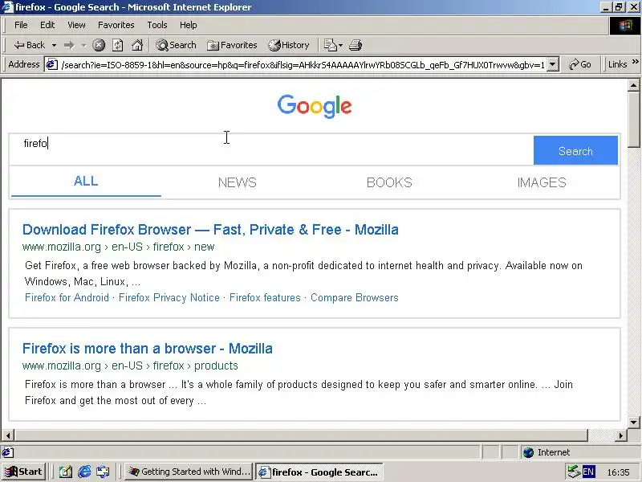Click the blue Search button

pyautogui.click(x=575, y=150)
